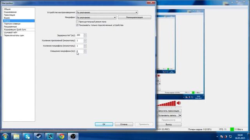Image resolution: width=250 pixels, height=140 pixels.
Task: Select the Шумовой гейт category
Action: tap(19, 32)
